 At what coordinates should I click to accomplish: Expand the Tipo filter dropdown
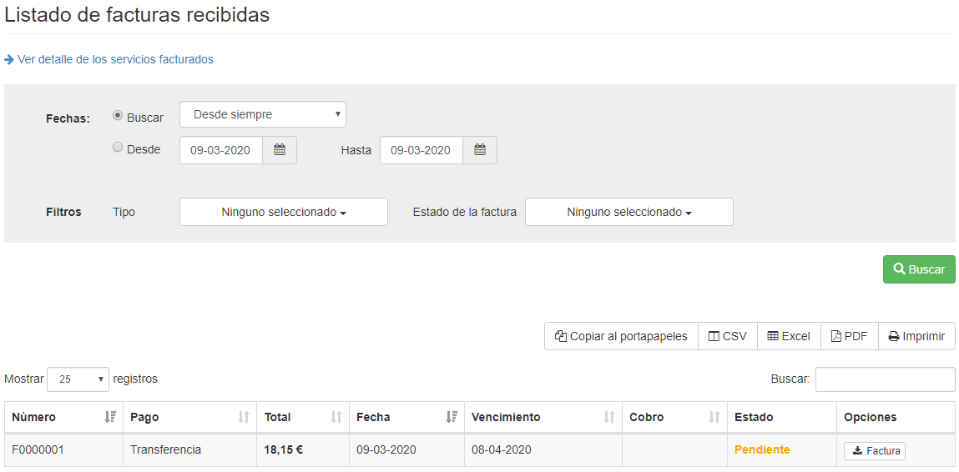pos(283,212)
